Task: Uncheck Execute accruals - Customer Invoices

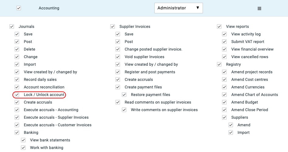Action: point(17,125)
